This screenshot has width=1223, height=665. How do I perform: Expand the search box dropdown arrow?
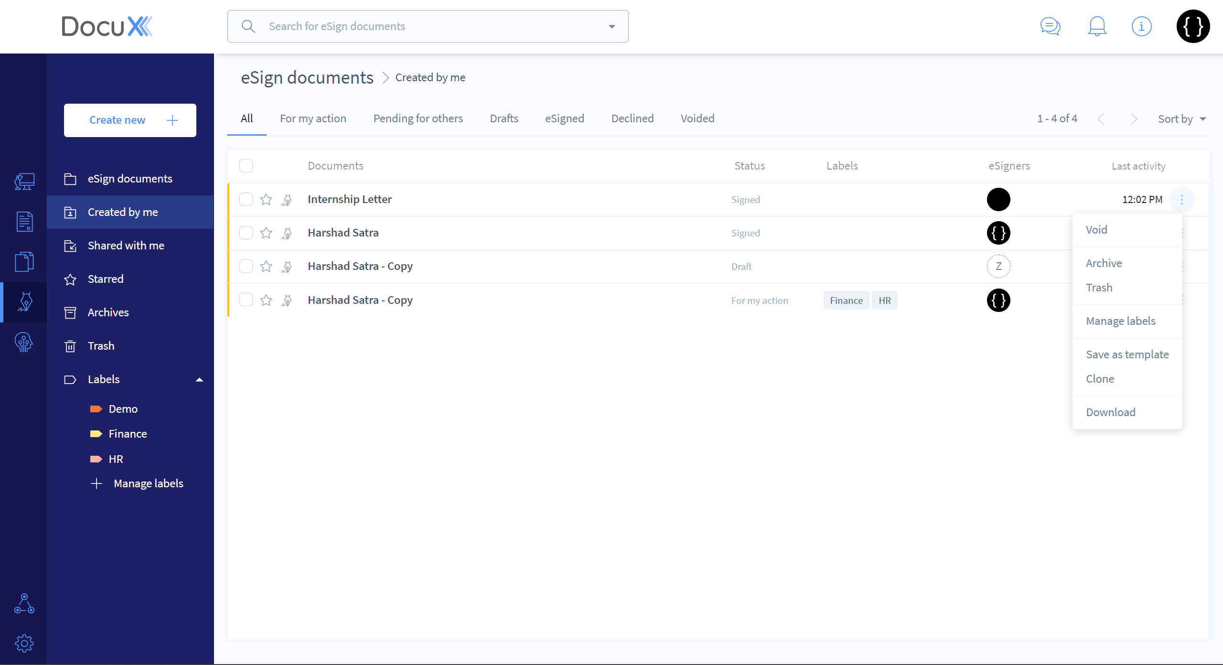coord(611,27)
